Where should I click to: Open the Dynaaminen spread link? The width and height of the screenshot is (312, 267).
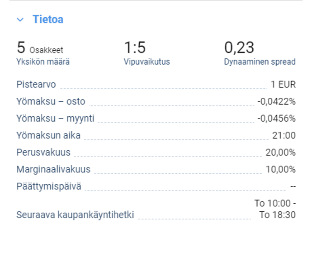tap(260, 62)
